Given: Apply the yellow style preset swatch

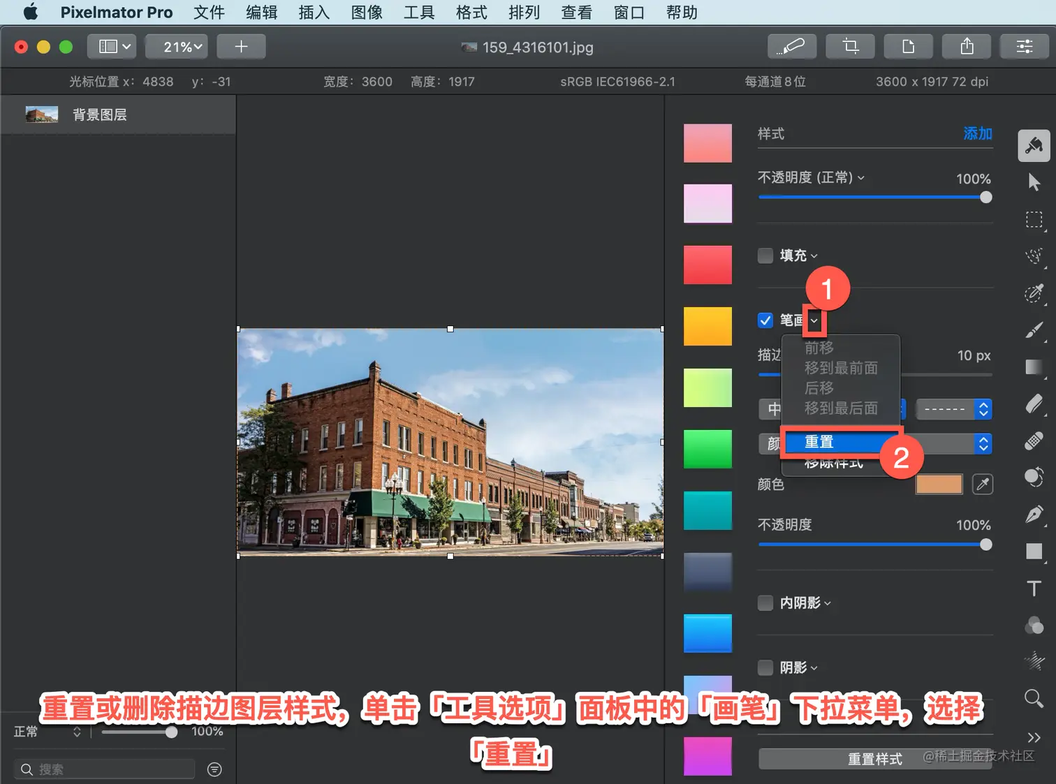Looking at the screenshot, I should [707, 326].
